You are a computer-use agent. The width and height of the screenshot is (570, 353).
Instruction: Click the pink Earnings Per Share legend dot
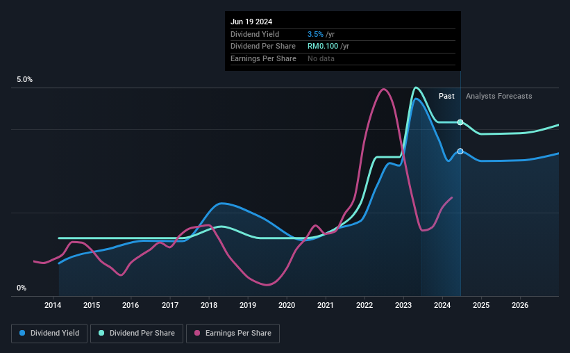[197, 333]
